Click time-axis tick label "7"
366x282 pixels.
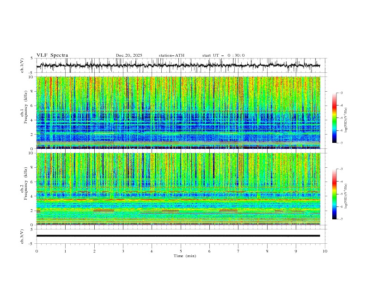click(x=238, y=251)
